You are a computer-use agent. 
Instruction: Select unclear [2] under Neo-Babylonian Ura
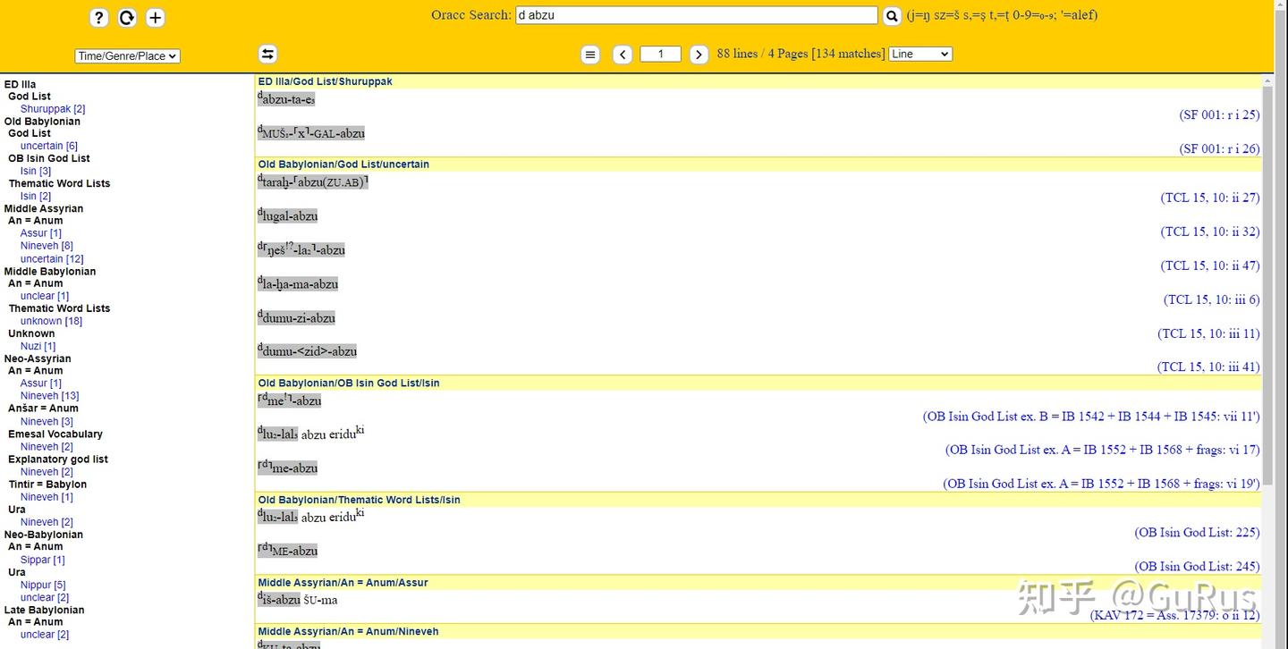(x=45, y=597)
